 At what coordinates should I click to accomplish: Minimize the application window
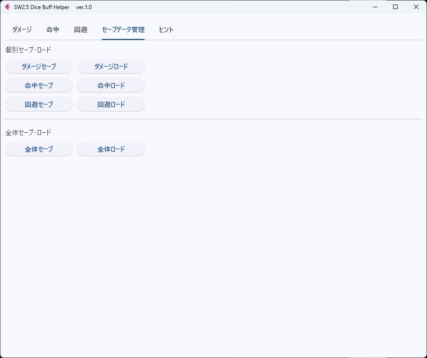coord(375,7)
